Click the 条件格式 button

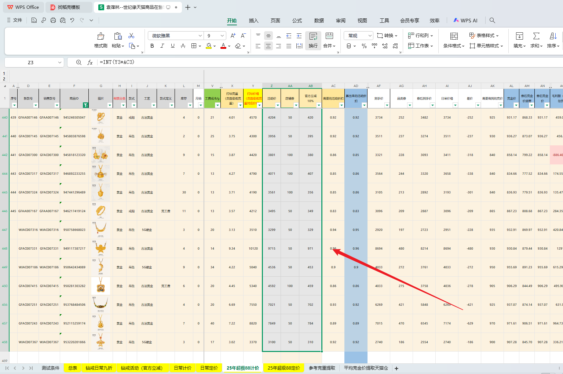[x=454, y=40]
